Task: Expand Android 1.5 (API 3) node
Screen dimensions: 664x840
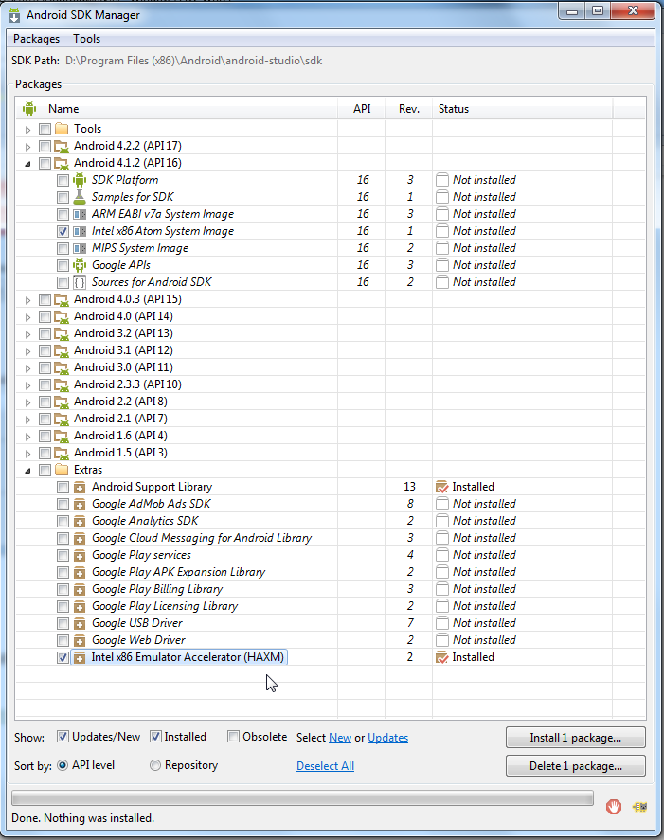Action: [x=27, y=454]
